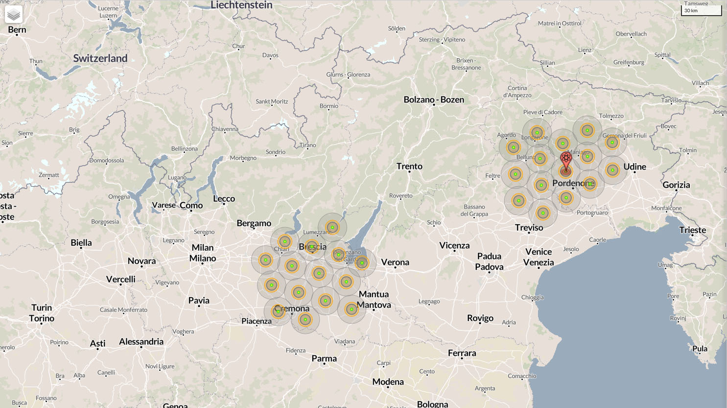Click the Bolzano - Bozen label
This screenshot has width=727, height=408.
(x=434, y=100)
